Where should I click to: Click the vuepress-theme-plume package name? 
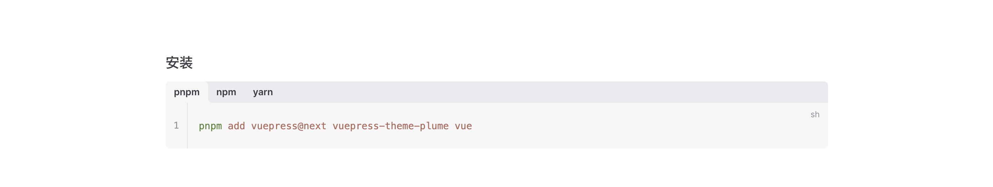[391, 126]
